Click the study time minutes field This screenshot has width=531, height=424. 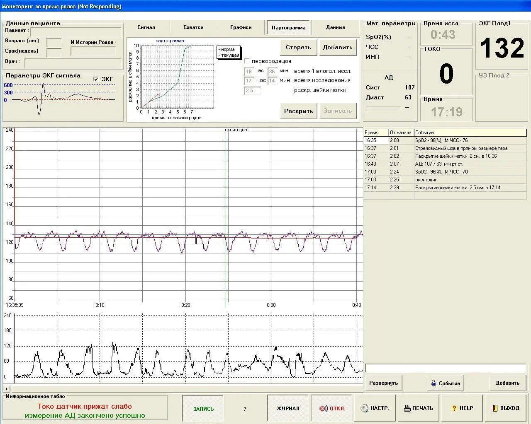pos(272,81)
